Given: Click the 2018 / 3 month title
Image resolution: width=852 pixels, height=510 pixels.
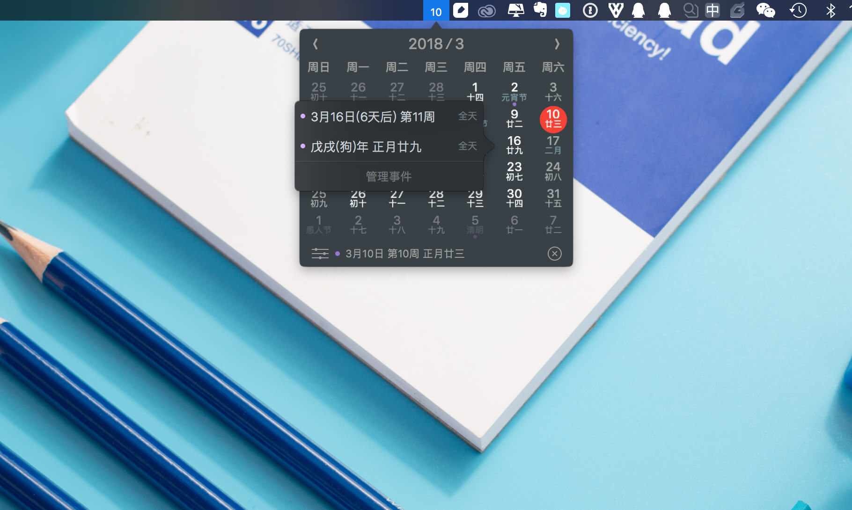Looking at the screenshot, I should point(436,44).
